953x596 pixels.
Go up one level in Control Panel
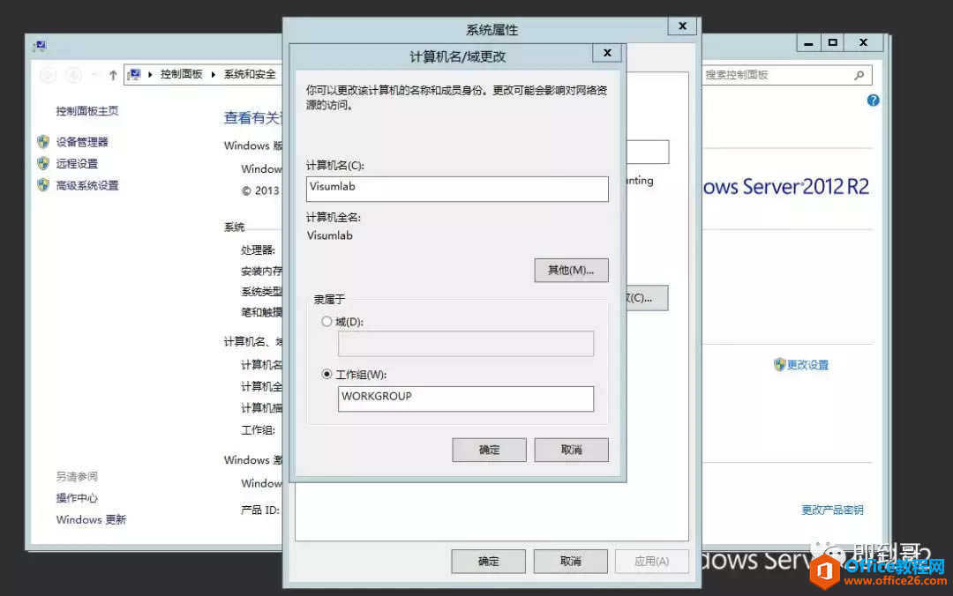(x=113, y=75)
